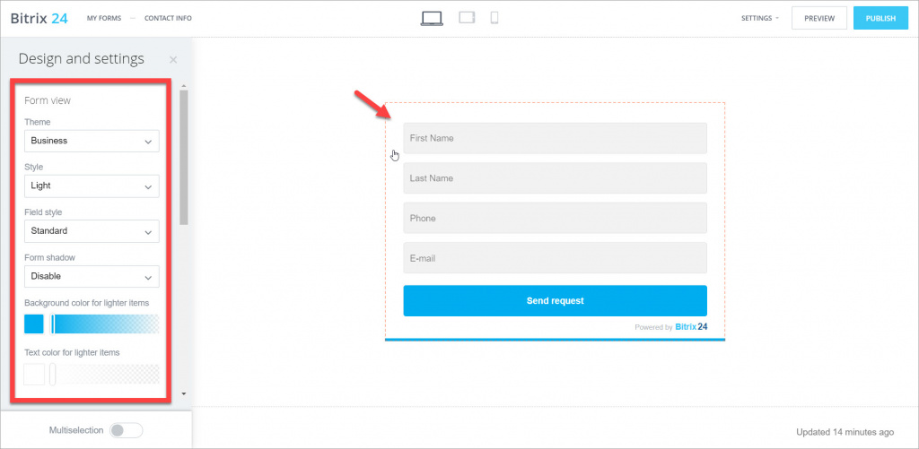This screenshot has height=449, width=919.
Task: Click the scrollbar up arrow in settings panel
Action: tap(184, 86)
